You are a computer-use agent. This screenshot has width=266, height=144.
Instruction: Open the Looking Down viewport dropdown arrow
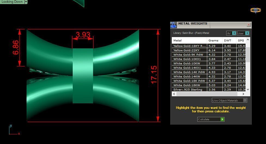[x=26, y=2]
